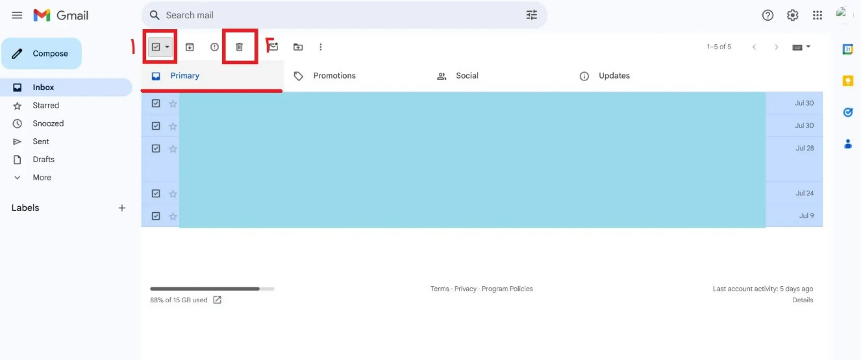Star the email dated Jul 24
861x360 pixels.
[173, 193]
